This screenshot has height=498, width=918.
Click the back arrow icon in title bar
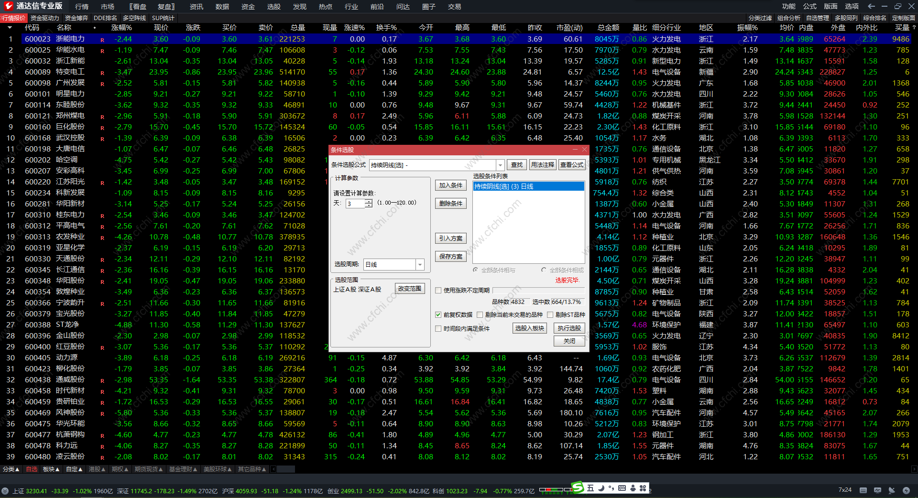(x=871, y=6)
